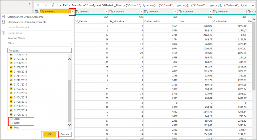
Task: Click the 4077,49 value cell
Action: pyautogui.click(x=230, y=26)
